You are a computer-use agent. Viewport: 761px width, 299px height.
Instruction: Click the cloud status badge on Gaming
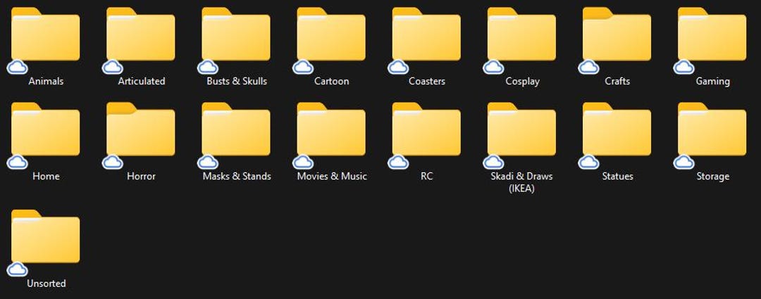[683, 67]
